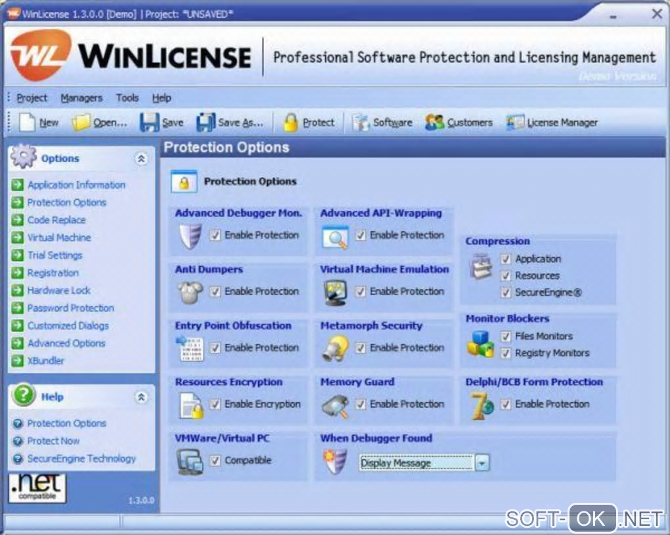Screen dimensions: 670x535
Task: Click the Memory Guard icon
Action: coord(335,406)
